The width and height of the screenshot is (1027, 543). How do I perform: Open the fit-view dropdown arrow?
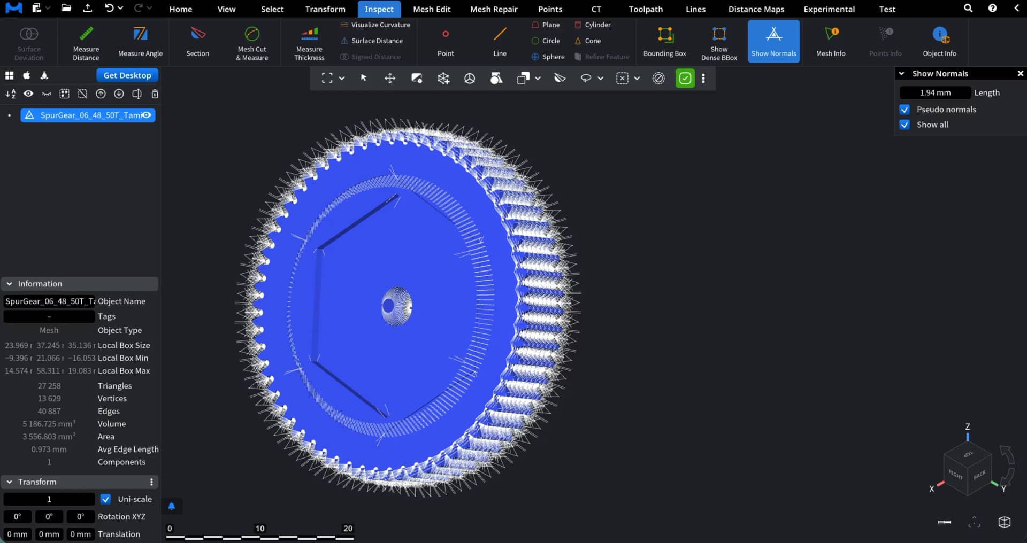(x=342, y=79)
